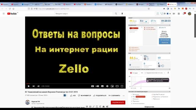Click the video progress bar
This screenshot has width=196, height=110.
75,83
